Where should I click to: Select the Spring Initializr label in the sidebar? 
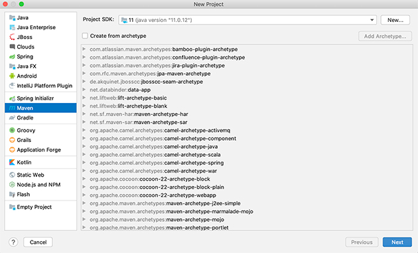[35, 98]
